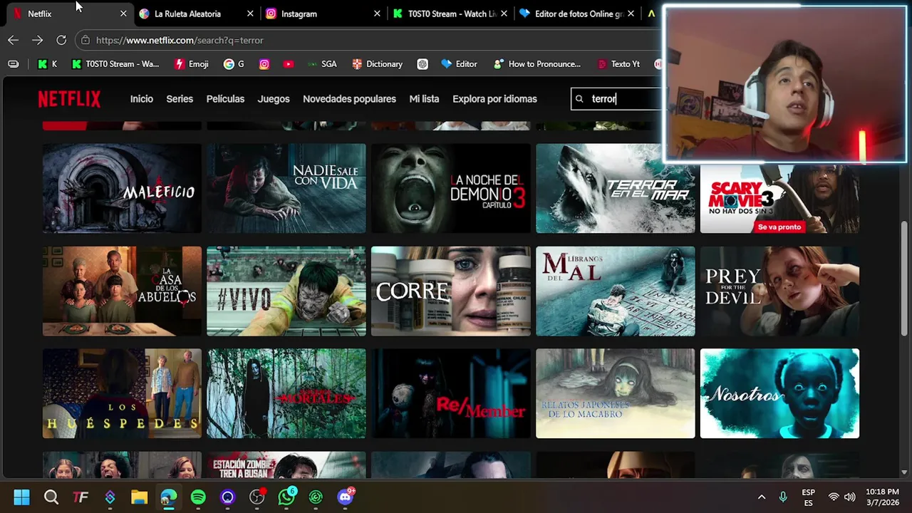Screen dimensions: 912x513
Task: Open Novedades populares section
Action: 349,99
